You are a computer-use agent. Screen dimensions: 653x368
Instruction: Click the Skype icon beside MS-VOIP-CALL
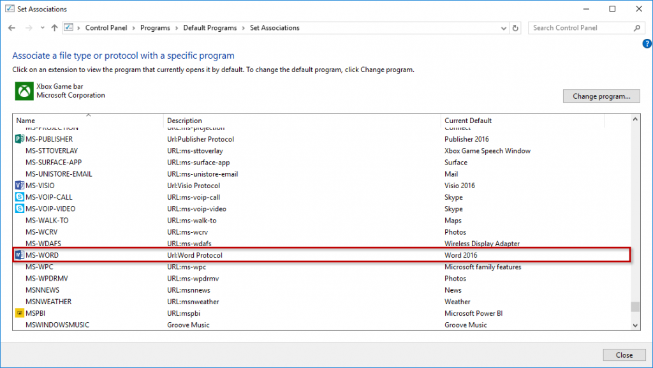point(18,197)
